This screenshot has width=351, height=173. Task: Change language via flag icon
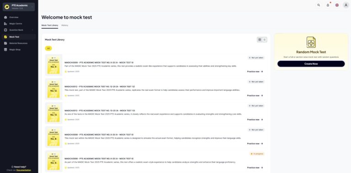337,5
